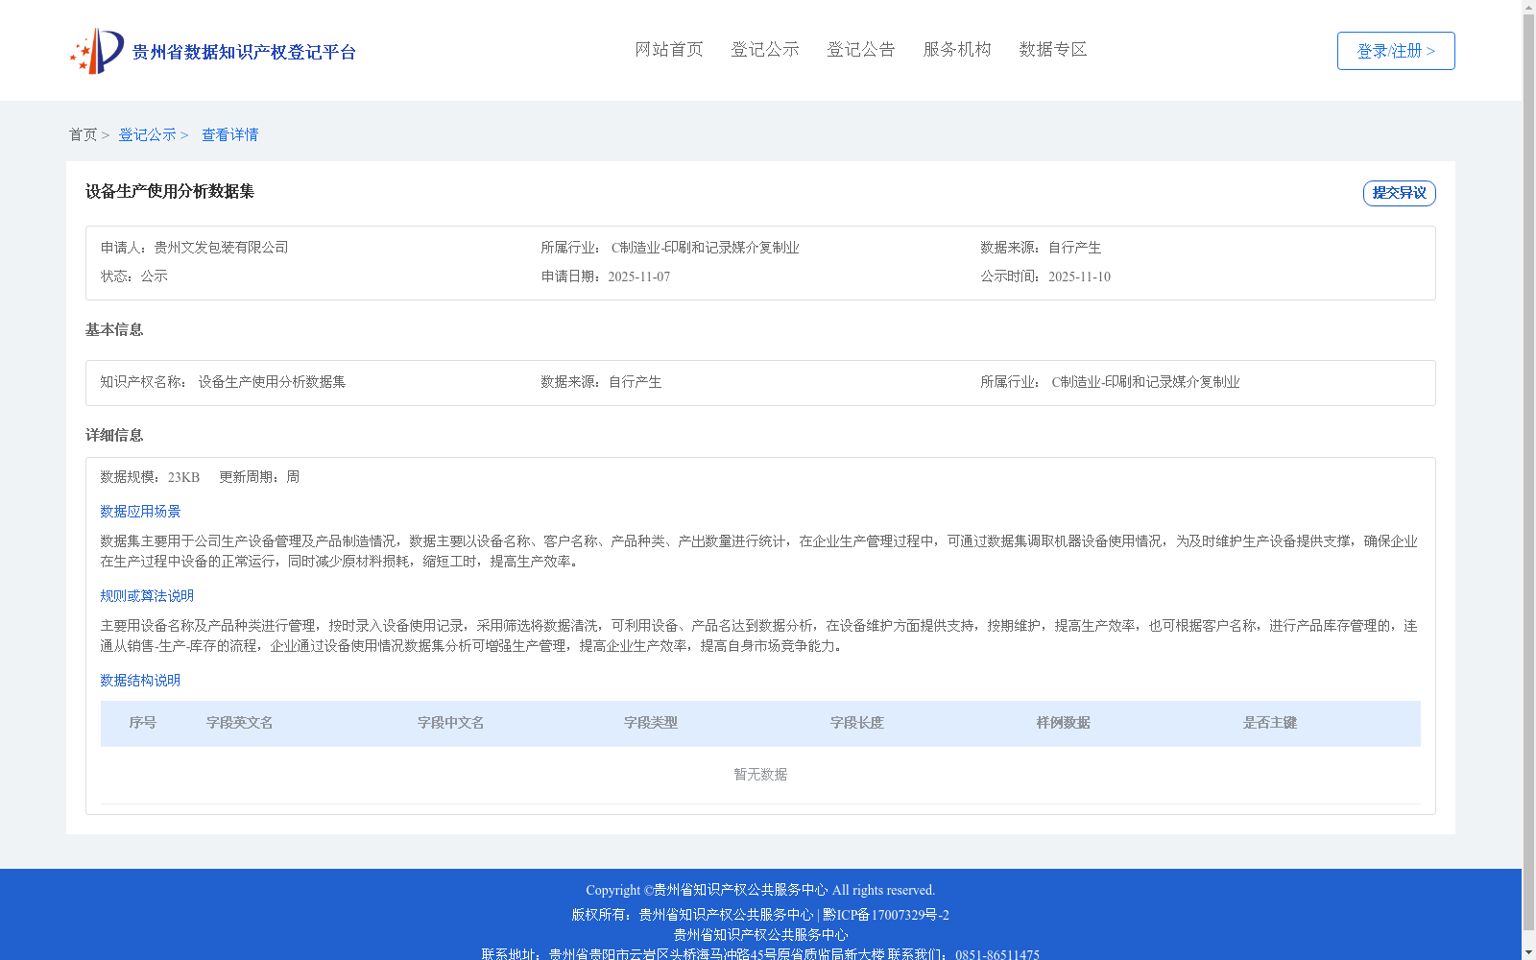Select the 数据结构说明 heading link
1536x960 pixels.
pos(139,680)
